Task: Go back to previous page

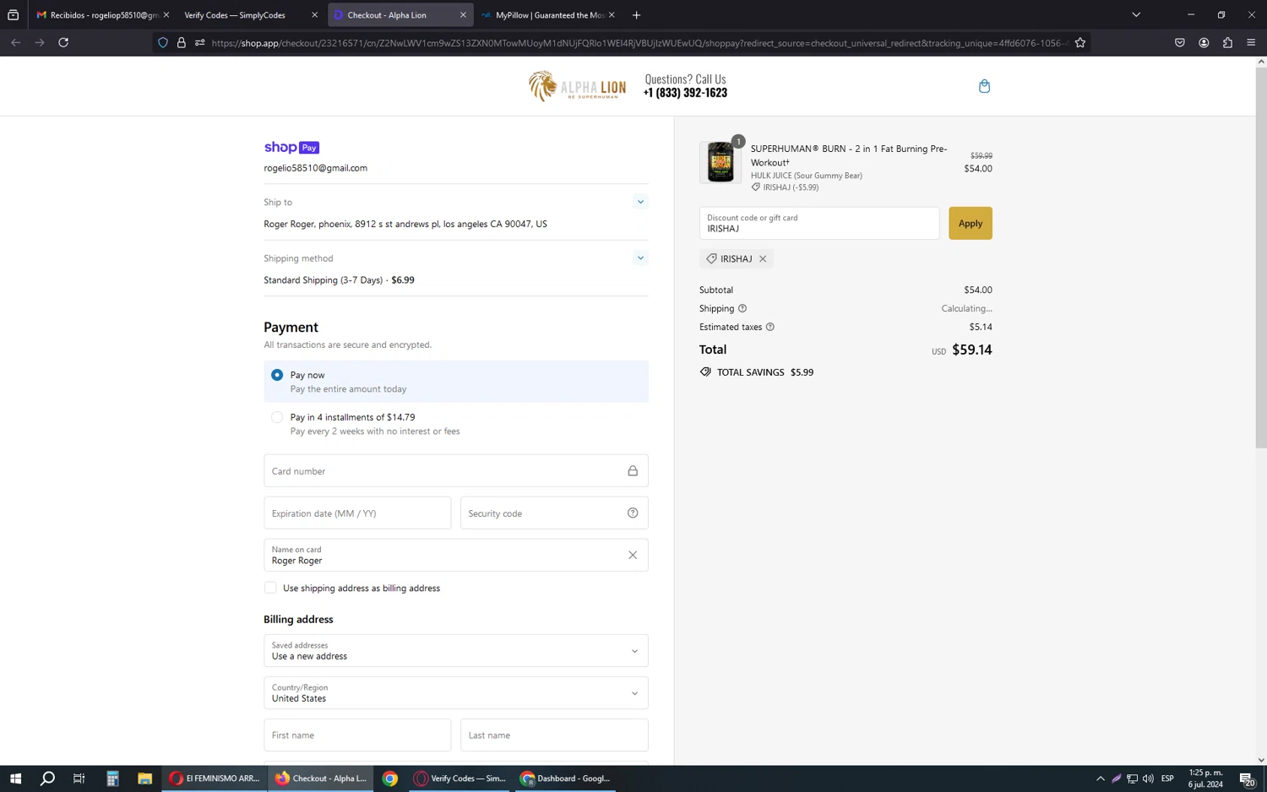Action: (x=16, y=42)
